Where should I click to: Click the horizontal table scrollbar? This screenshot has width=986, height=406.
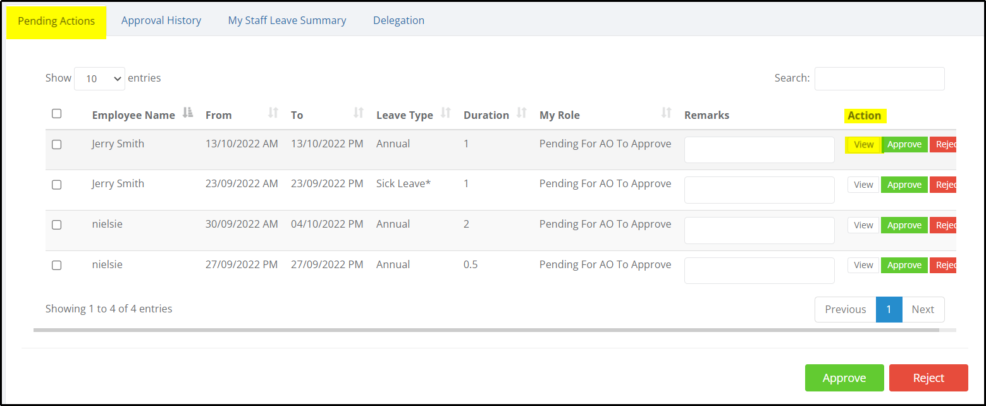click(x=486, y=329)
